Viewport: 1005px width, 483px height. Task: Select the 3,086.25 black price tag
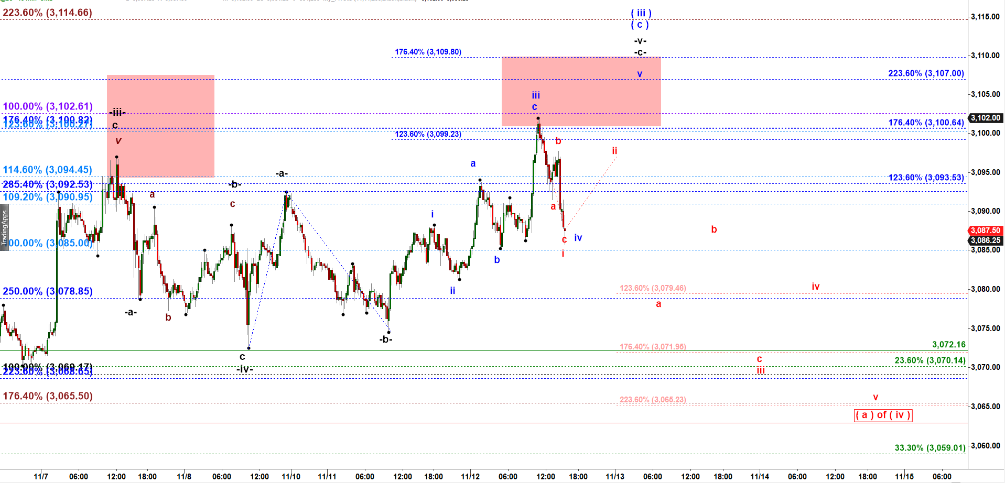(985, 240)
